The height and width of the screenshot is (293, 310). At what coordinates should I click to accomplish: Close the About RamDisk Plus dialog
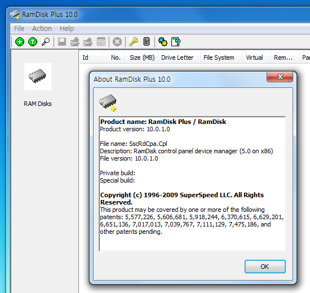coord(280,77)
